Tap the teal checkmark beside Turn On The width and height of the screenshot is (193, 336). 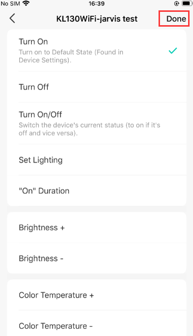pyautogui.click(x=173, y=51)
